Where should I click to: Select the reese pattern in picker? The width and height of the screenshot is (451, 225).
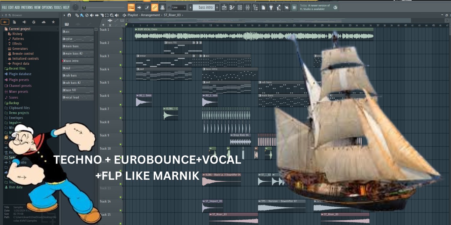(x=78, y=39)
